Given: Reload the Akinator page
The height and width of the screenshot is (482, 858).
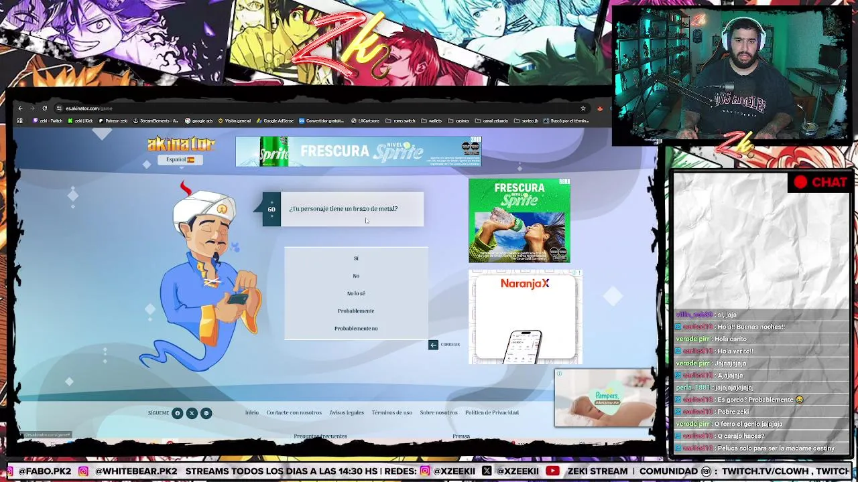Looking at the screenshot, I should pos(44,108).
